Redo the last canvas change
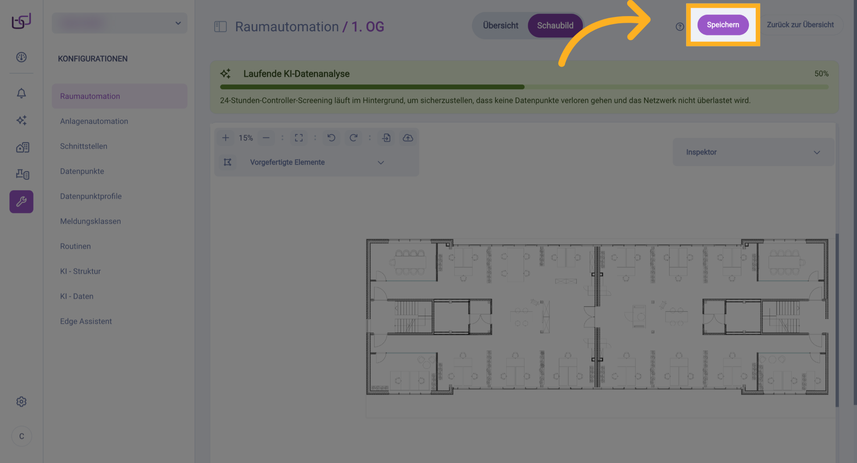The height and width of the screenshot is (463, 857). point(353,138)
